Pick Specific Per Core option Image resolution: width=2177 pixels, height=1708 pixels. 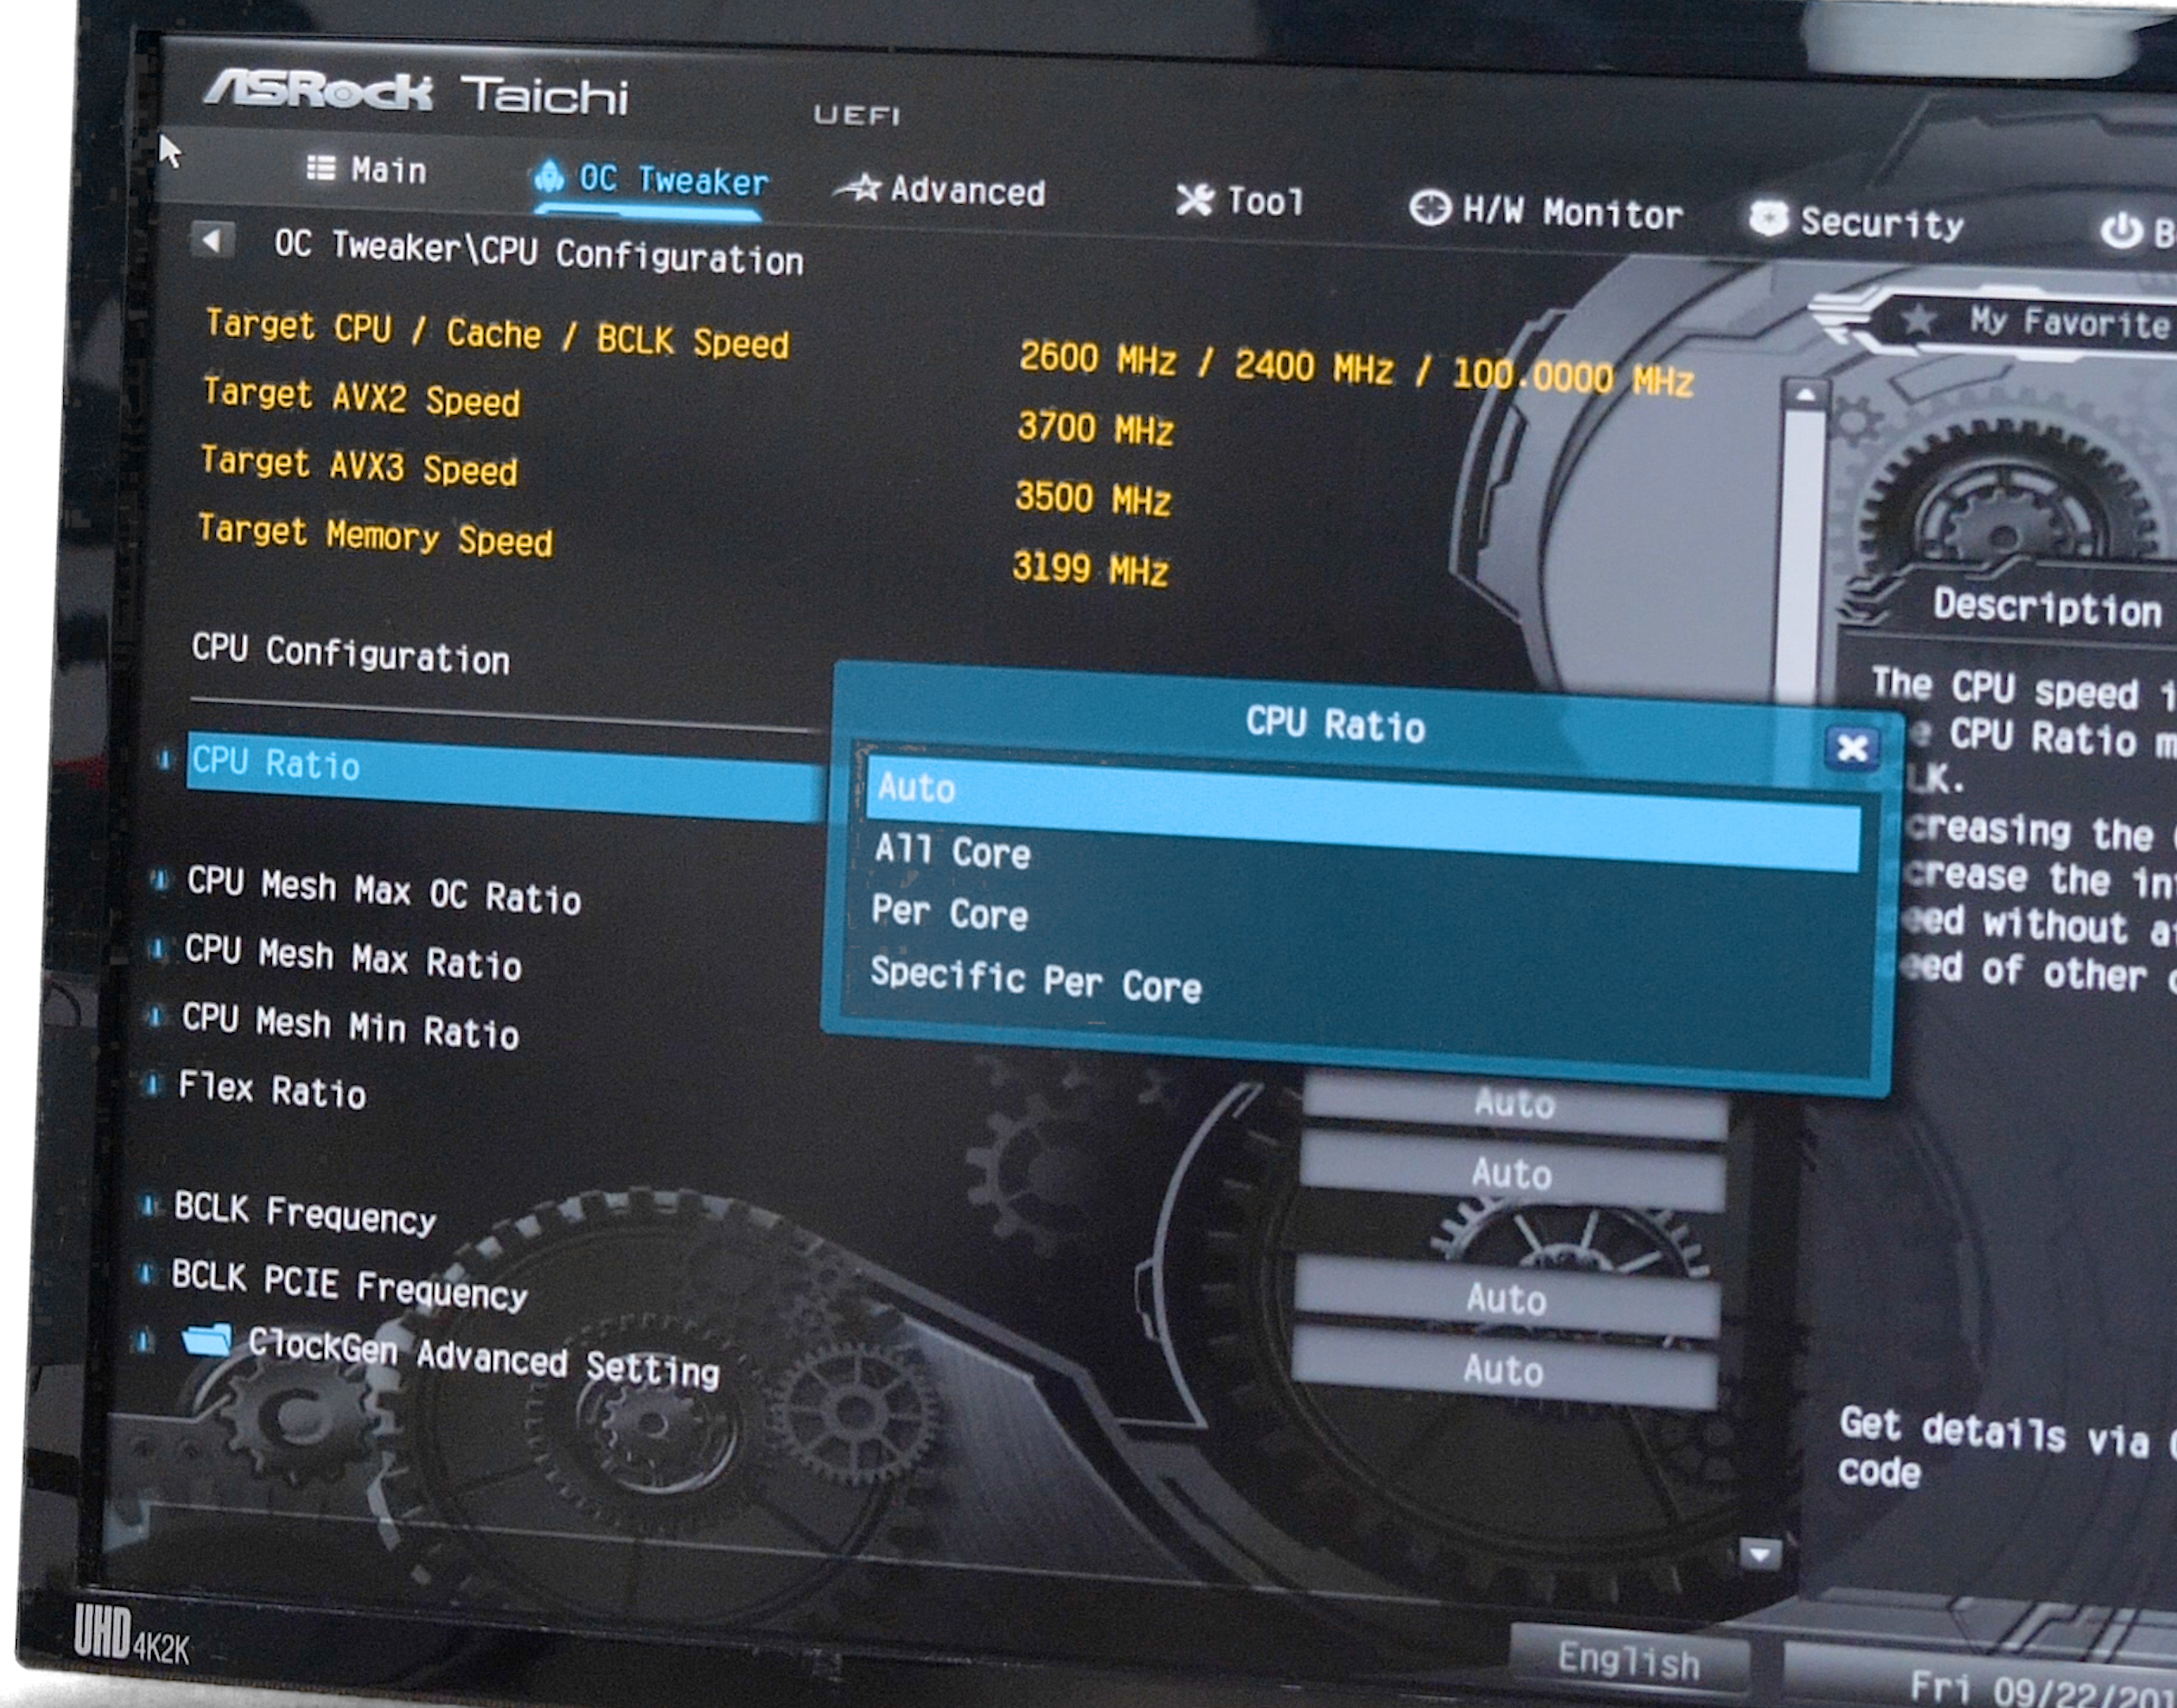click(x=1035, y=979)
